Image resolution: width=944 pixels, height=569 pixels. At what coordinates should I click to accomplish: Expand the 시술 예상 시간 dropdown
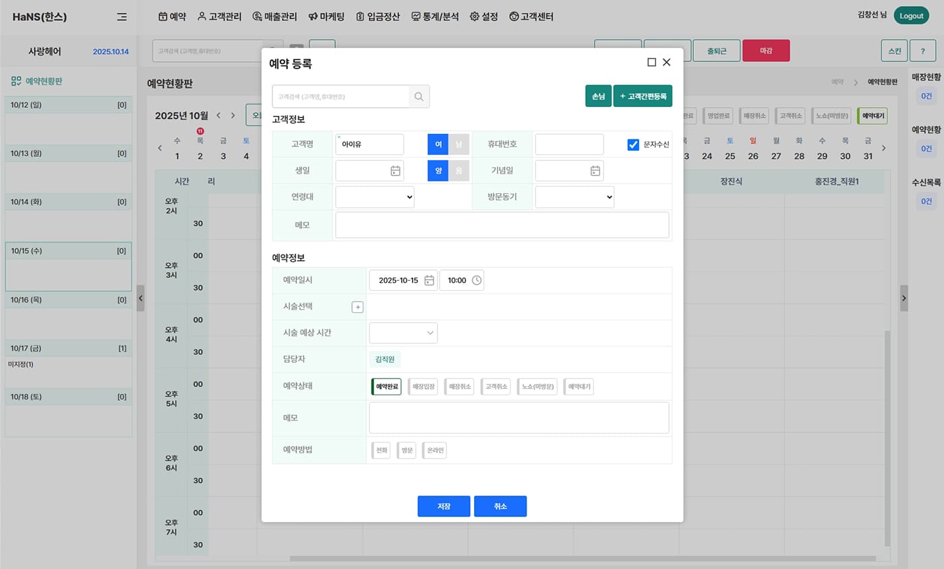403,333
